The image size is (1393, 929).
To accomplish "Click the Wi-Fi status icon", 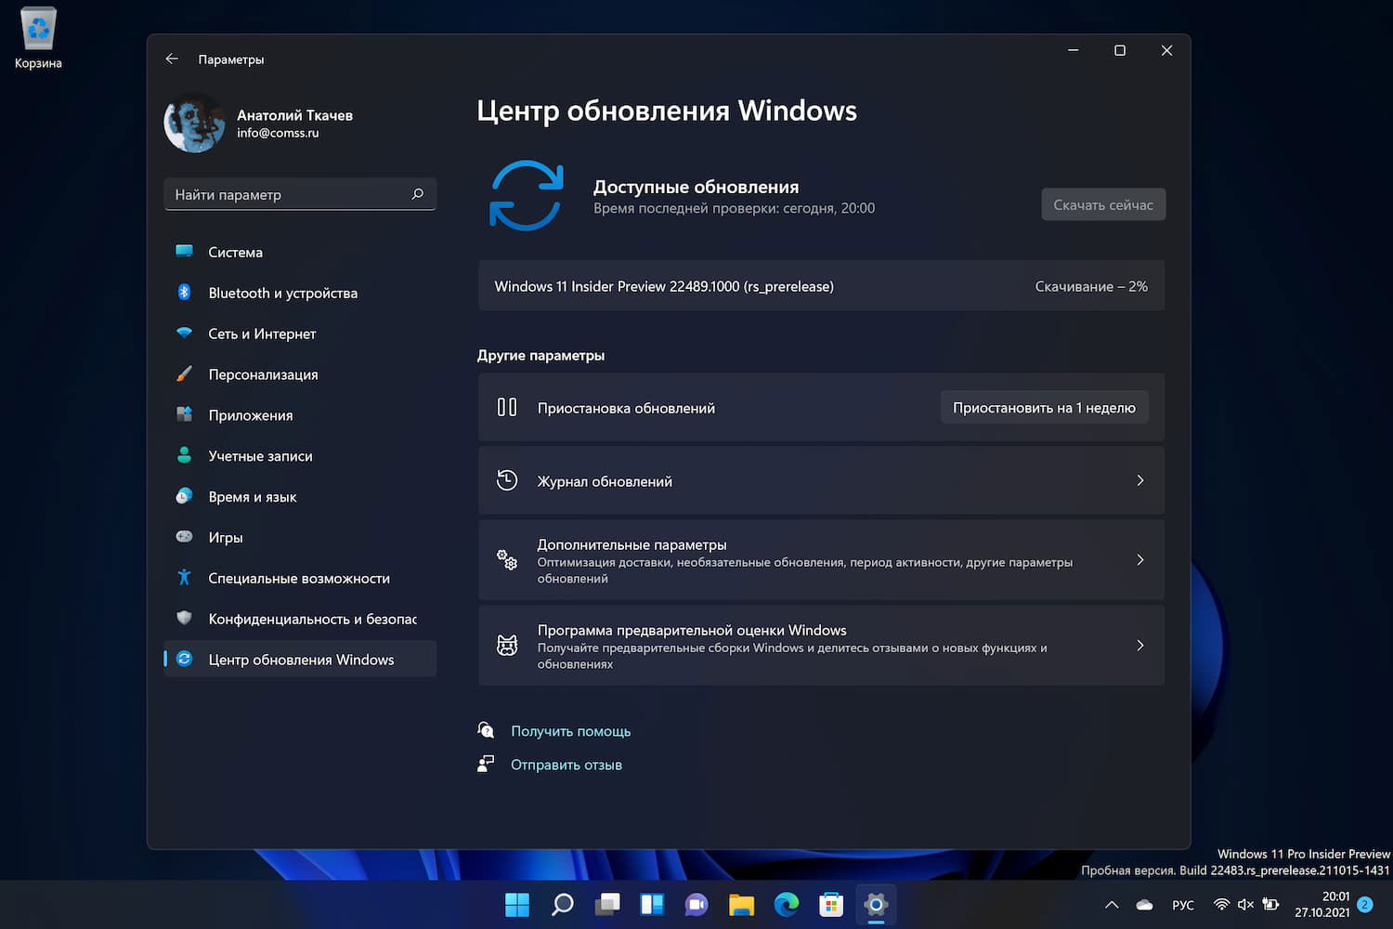I will point(1220,904).
